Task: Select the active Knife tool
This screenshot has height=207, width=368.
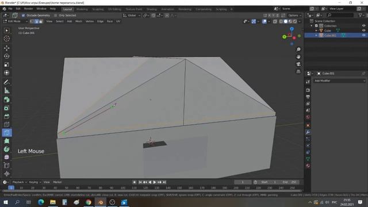Action: pos(6,133)
